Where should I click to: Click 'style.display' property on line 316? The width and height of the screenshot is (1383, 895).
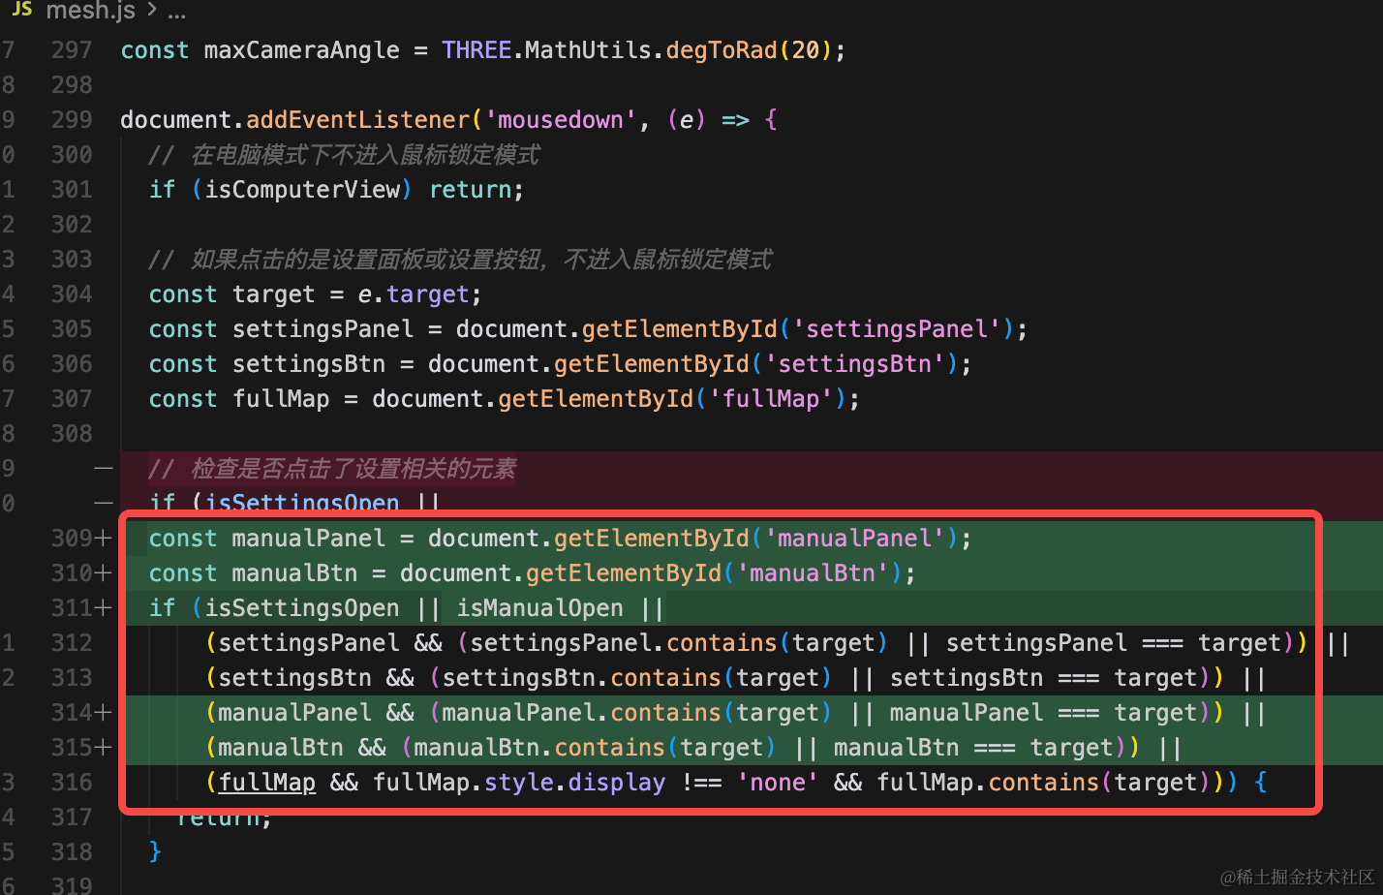click(x=574, y=783)
